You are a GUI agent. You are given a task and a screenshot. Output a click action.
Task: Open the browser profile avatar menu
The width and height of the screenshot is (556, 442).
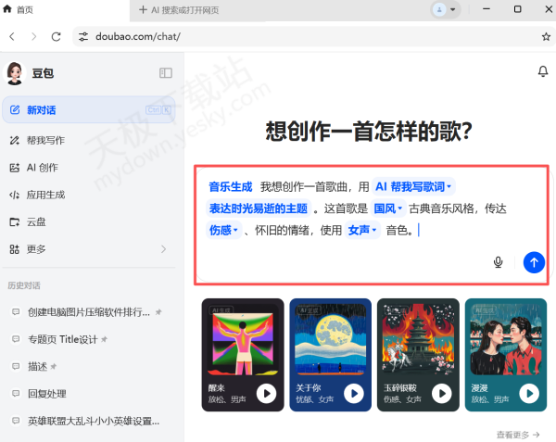439,9
